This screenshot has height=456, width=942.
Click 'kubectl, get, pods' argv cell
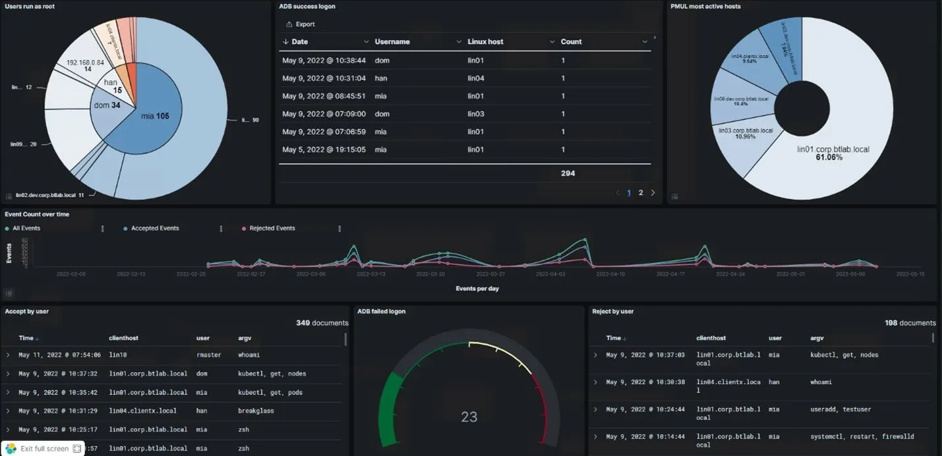pyautogui.click(x=270, y=392)
